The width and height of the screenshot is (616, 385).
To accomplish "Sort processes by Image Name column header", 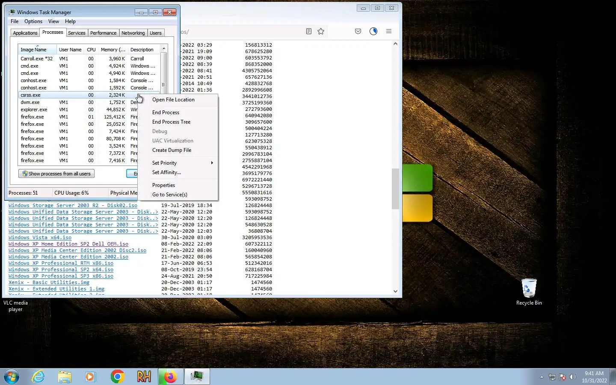I will tap(37, 50).
